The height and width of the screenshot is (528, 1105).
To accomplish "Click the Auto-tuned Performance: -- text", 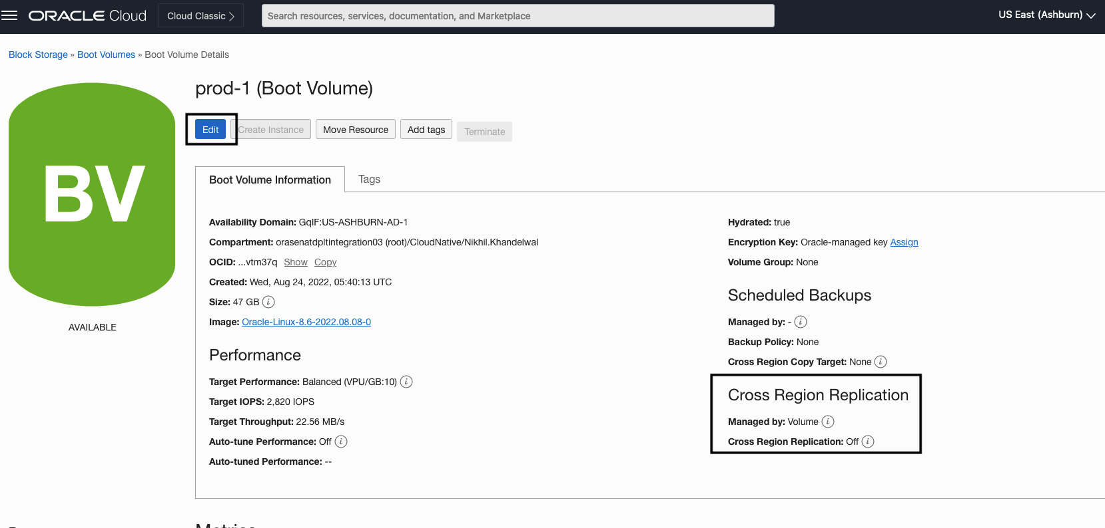I will coord(270,462).
